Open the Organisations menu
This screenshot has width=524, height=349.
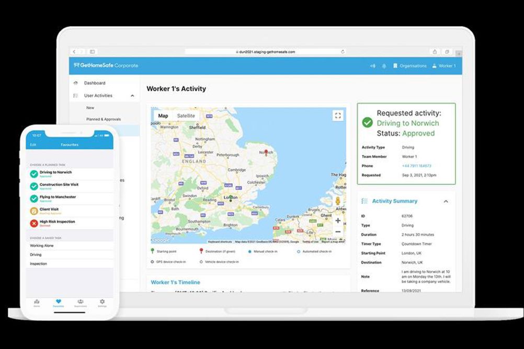pos(409,66)
